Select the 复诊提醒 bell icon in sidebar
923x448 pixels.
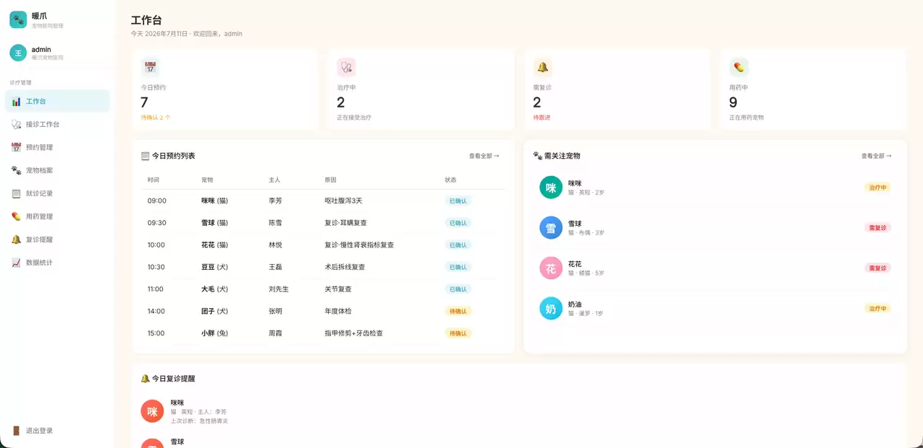[16, 240]
